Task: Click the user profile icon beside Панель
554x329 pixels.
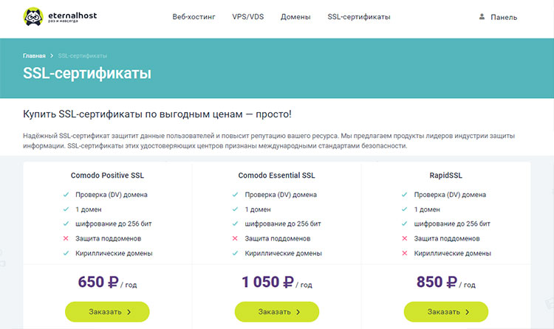Action: 482,16
